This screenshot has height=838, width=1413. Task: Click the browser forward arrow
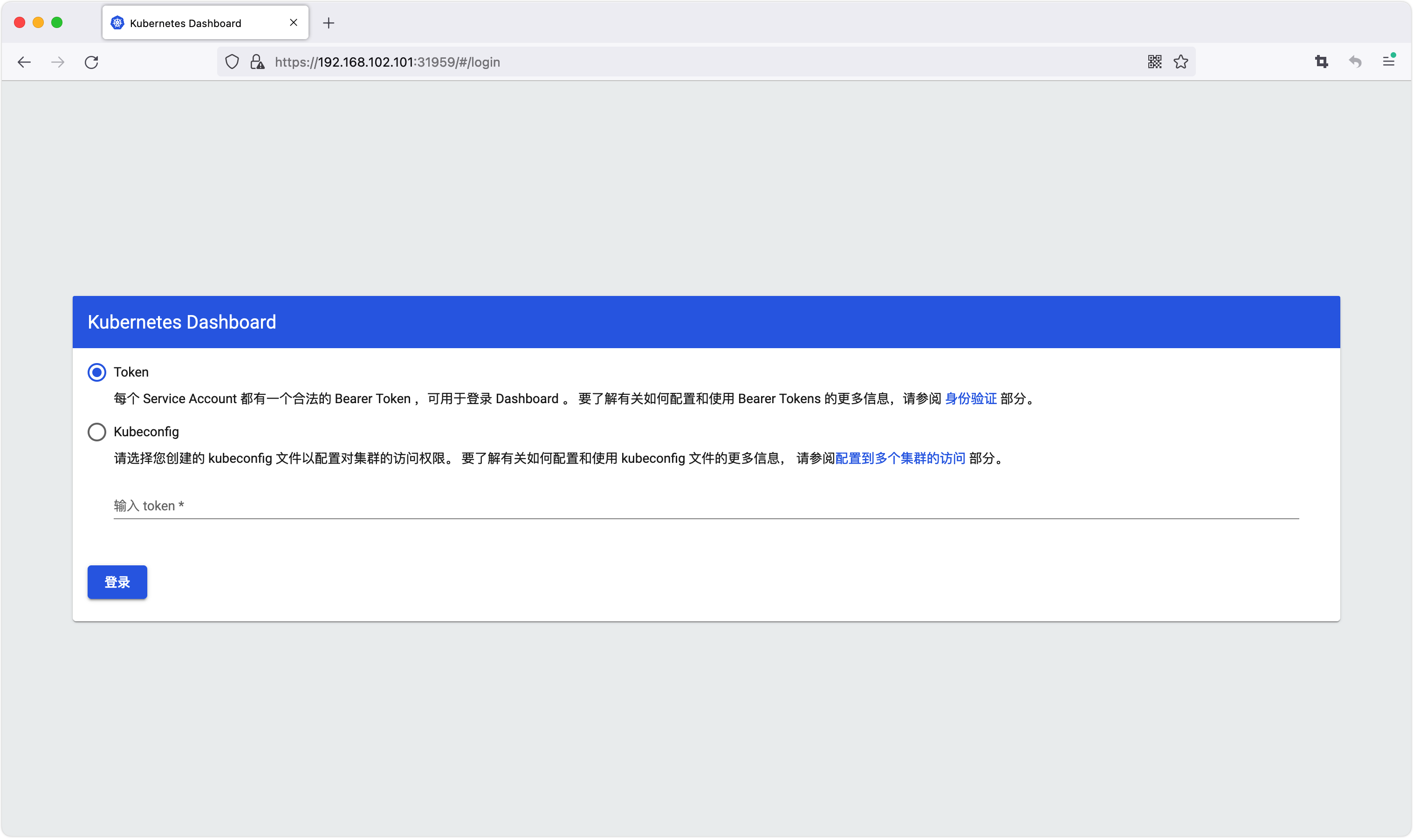pyautogui.click(x=58, y=62)
